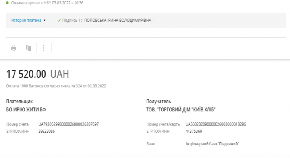Click the amount 17 520.00
The image size is (290, 158).
click(26, 74)
